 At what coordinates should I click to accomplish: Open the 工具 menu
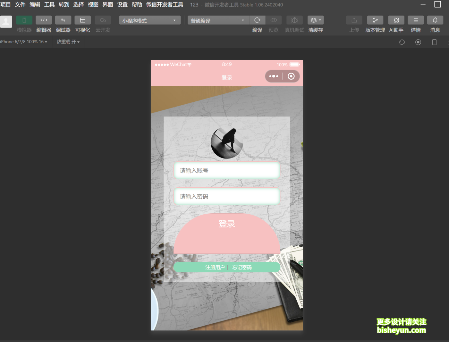pyautogui.click(x=49, y=4)
